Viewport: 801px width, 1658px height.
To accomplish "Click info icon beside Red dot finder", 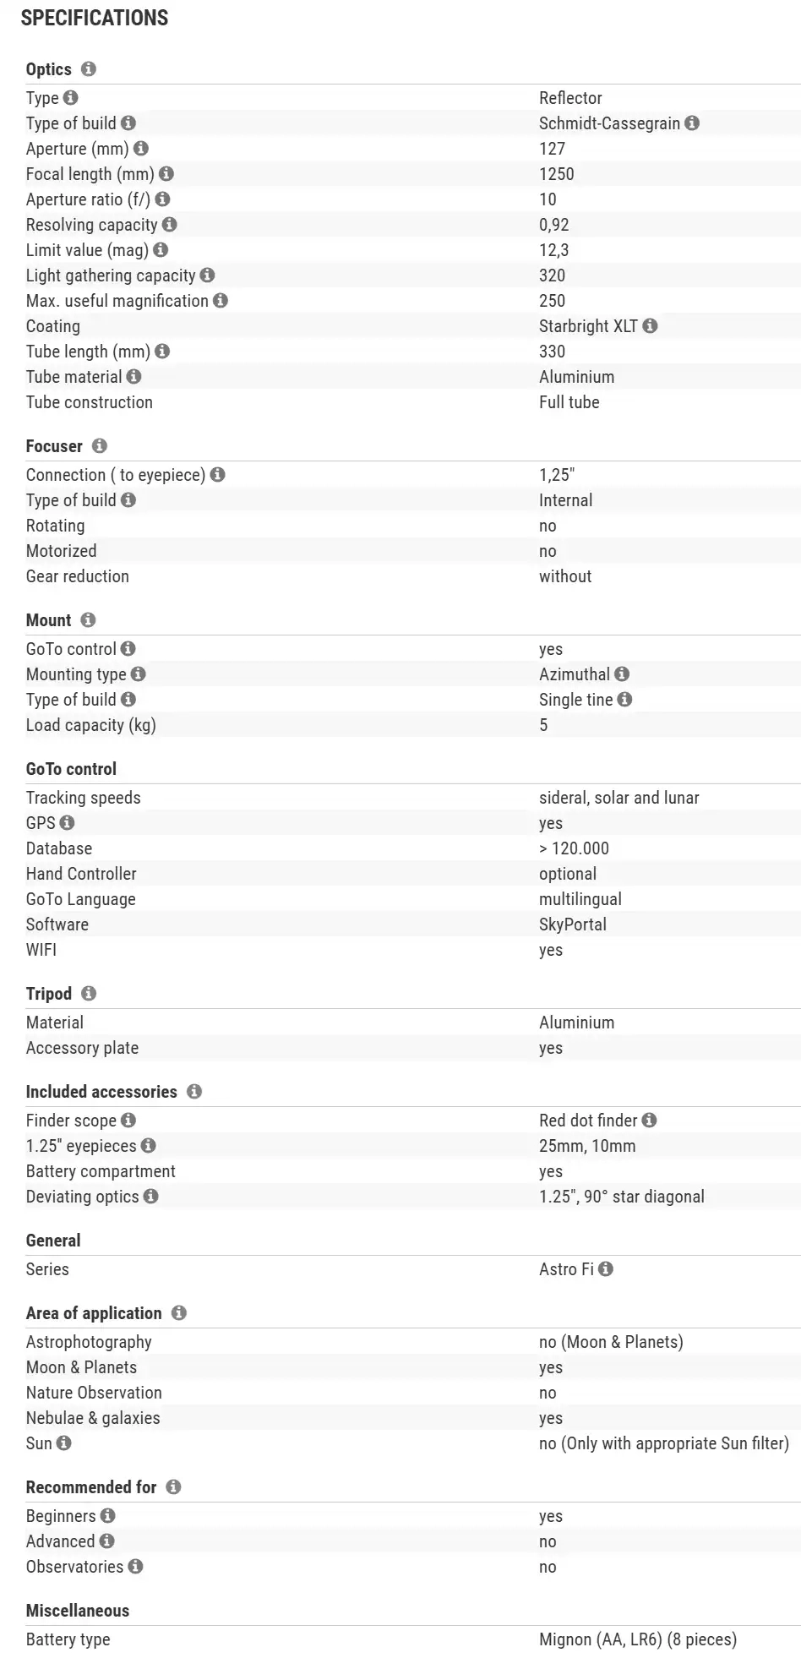I will 649,1121.
